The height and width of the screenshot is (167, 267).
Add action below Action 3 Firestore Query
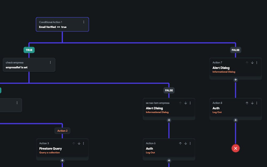click(62, 160)
